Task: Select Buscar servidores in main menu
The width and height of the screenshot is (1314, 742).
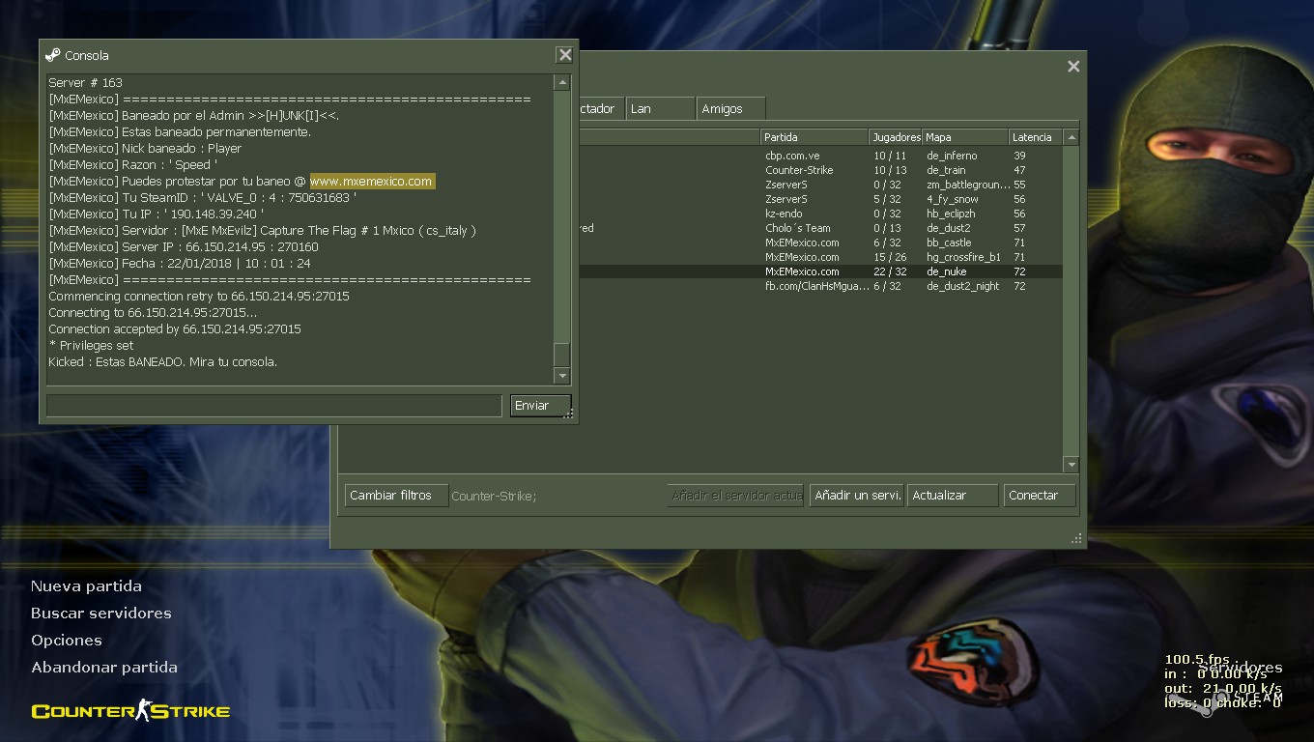Action: pyautogui.click(x=100, y=613)
